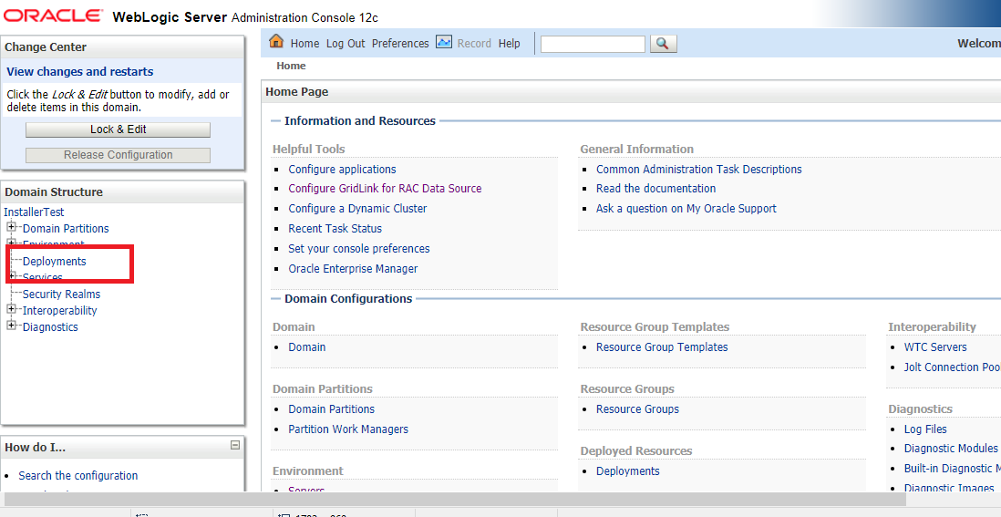Viewport: 1001px width, 517px height.
Task: Open Configure a Dynamic Cluster link
Action: pos(357,209)
